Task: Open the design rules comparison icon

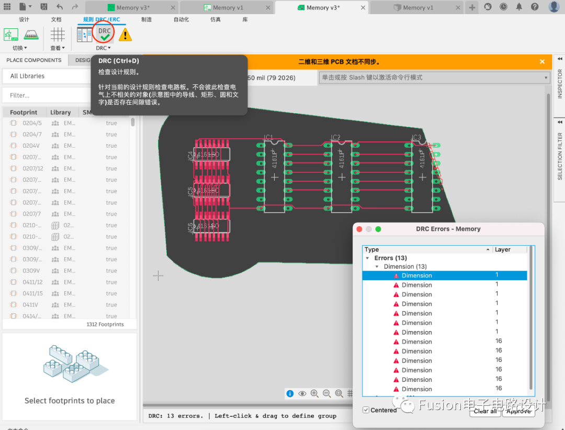Action: [85, 35]
